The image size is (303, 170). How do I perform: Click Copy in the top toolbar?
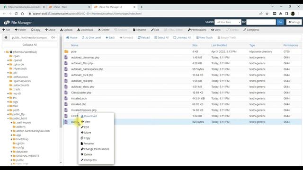pyautogui.click(x=36, y=30)
